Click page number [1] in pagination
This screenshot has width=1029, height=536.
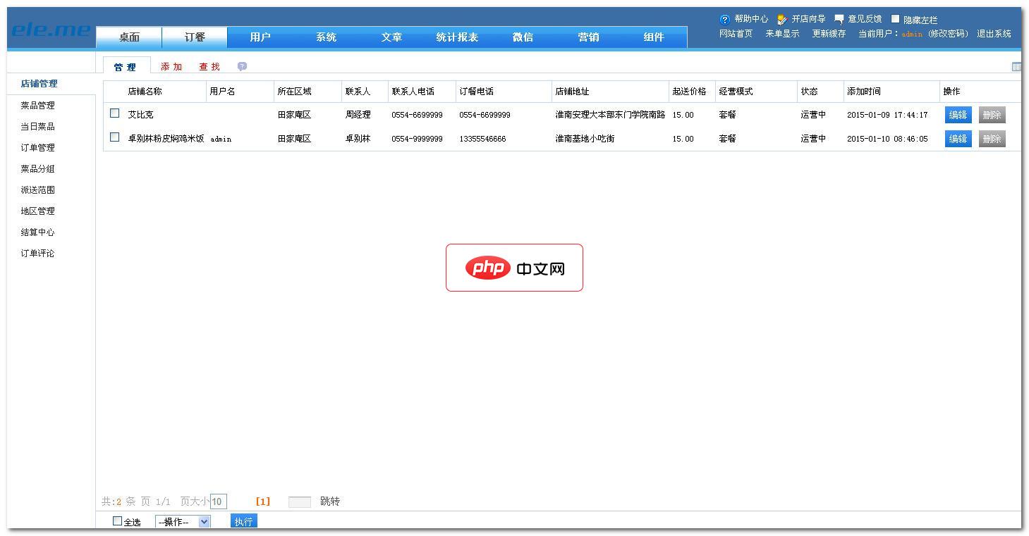262,501
